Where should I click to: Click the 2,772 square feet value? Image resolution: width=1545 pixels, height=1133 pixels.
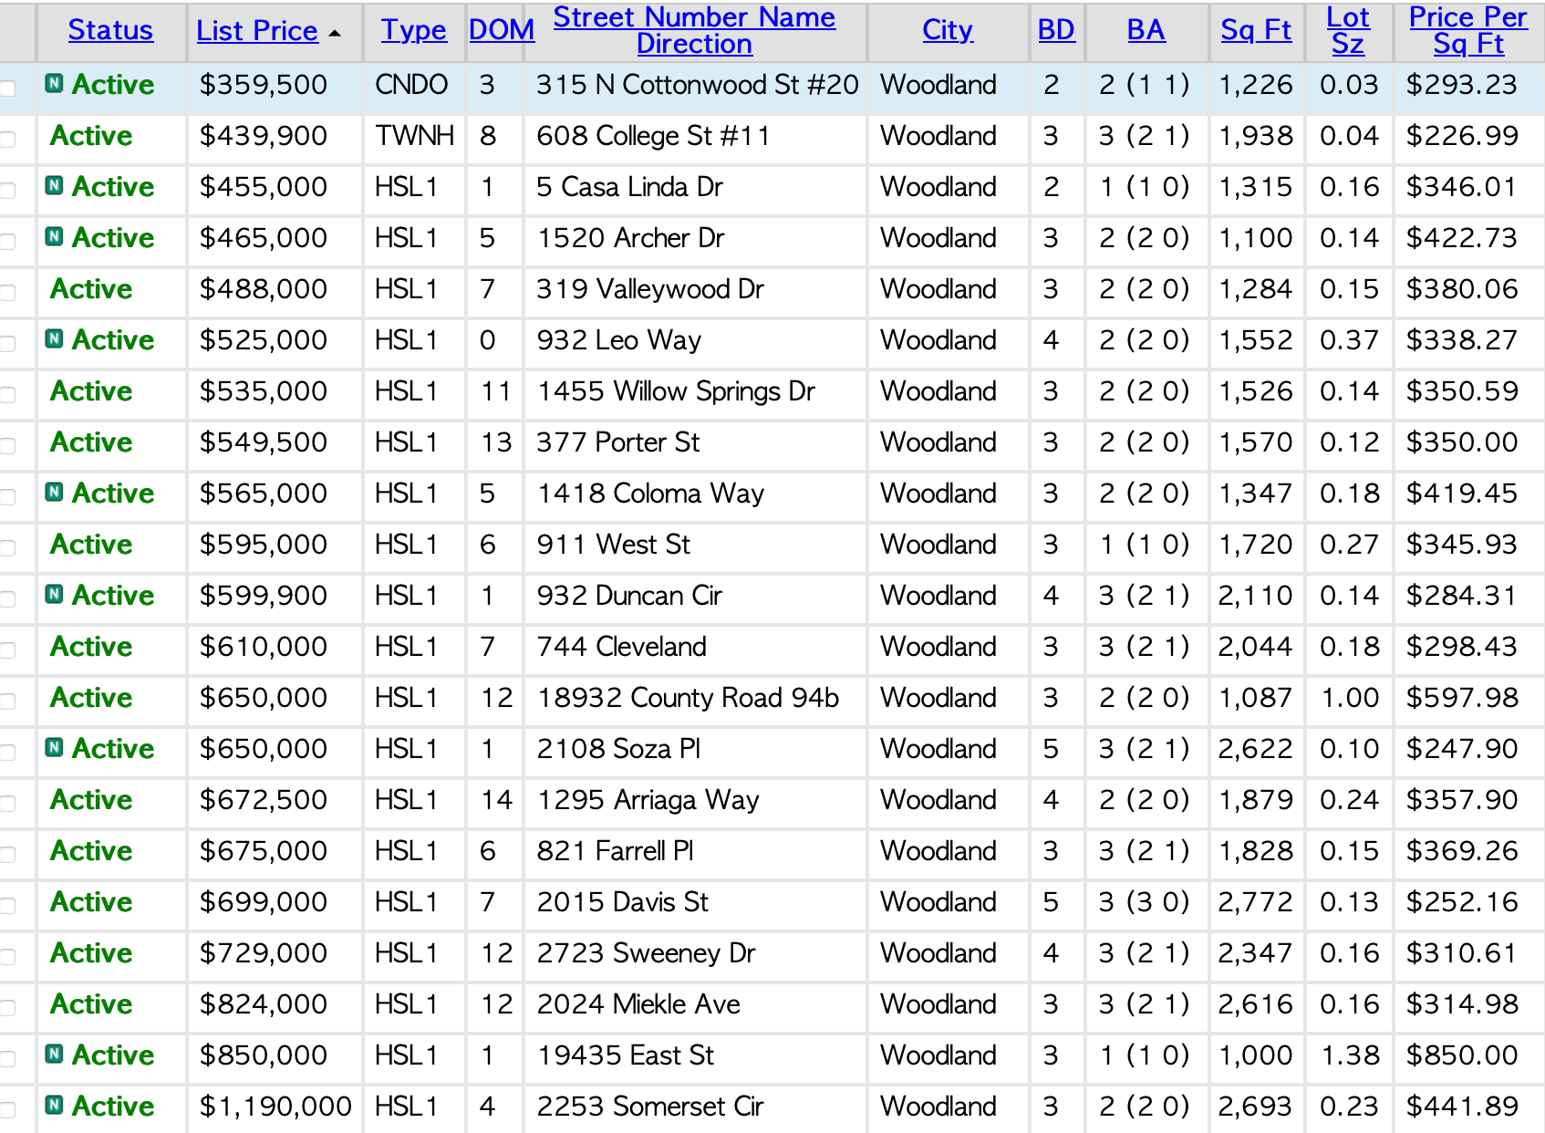pyautogui.click(x=1256, y=902)
